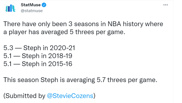Select the "5.1 — Steph in 2018-19" line

click(x=38, y=56)
